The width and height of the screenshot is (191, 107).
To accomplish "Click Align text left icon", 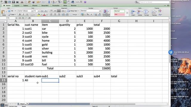I will [51, 15].
